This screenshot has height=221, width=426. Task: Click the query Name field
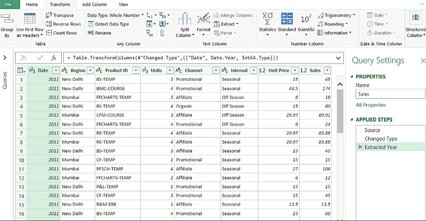(390, 94)
